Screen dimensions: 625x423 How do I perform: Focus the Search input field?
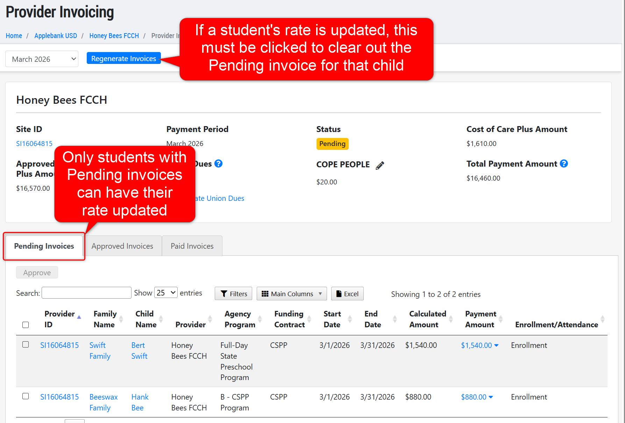(86, 293)
